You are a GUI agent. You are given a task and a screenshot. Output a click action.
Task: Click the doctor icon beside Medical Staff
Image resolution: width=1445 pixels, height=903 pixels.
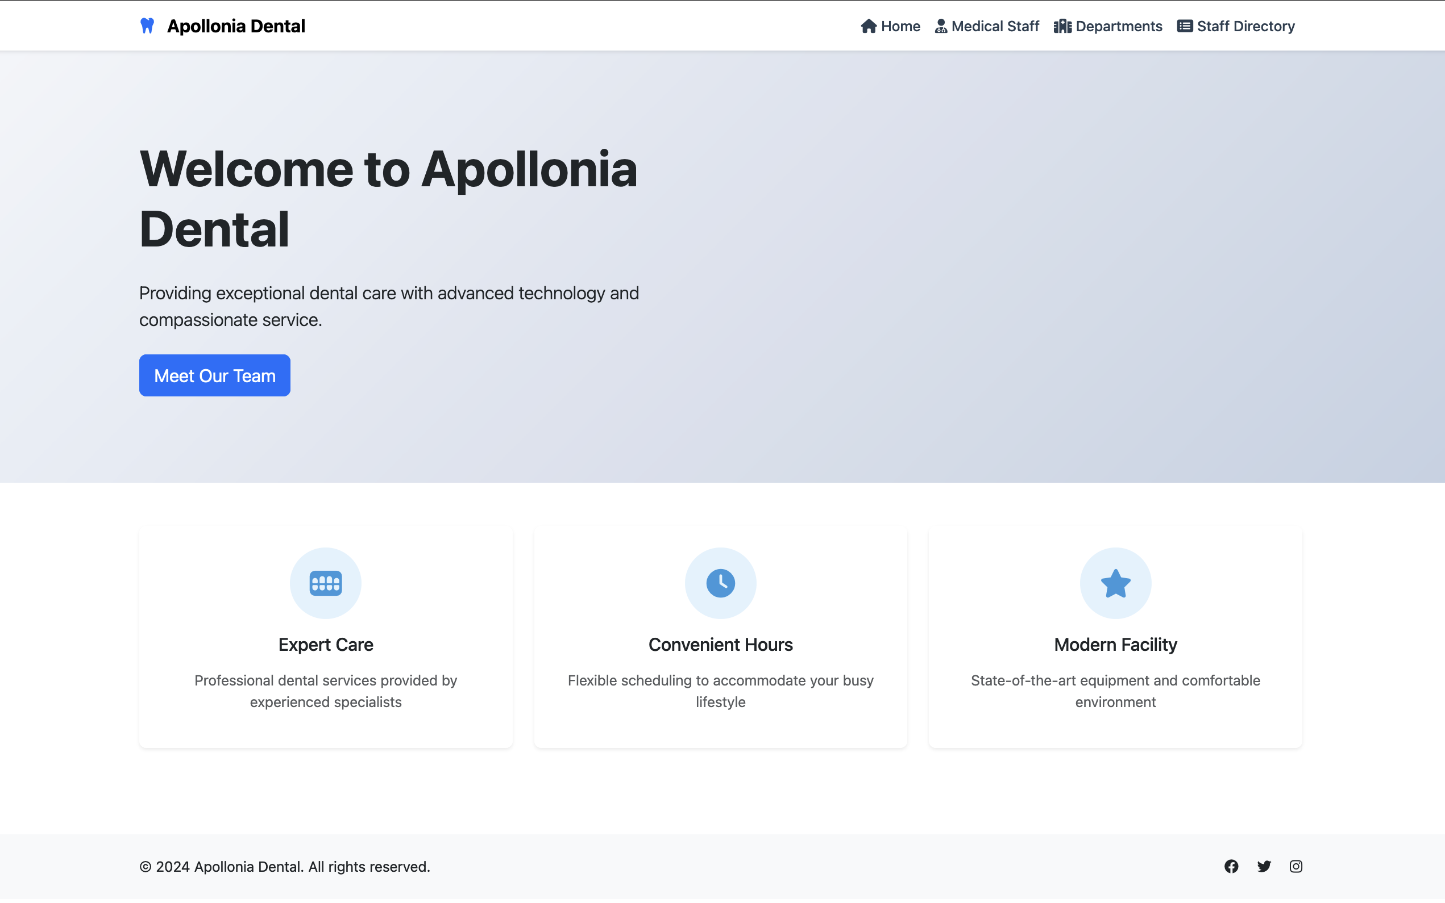(x=941, y=26)
